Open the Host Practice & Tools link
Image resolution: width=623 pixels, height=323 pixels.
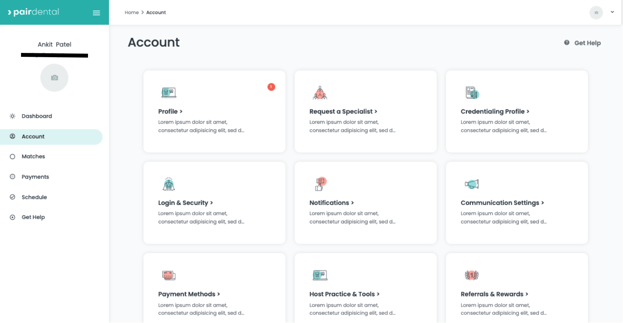[x=344, y=294]
